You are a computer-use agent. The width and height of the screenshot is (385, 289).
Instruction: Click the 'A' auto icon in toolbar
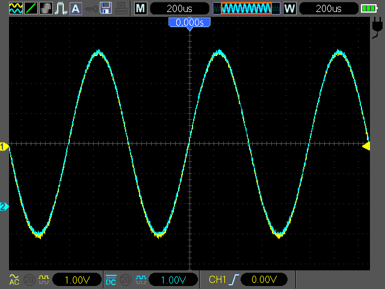coord(75,8)
